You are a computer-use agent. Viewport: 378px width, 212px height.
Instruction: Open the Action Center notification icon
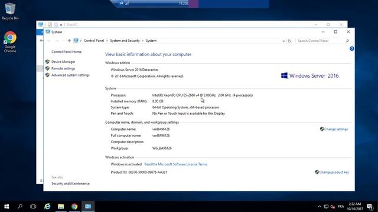click(370, 207)
